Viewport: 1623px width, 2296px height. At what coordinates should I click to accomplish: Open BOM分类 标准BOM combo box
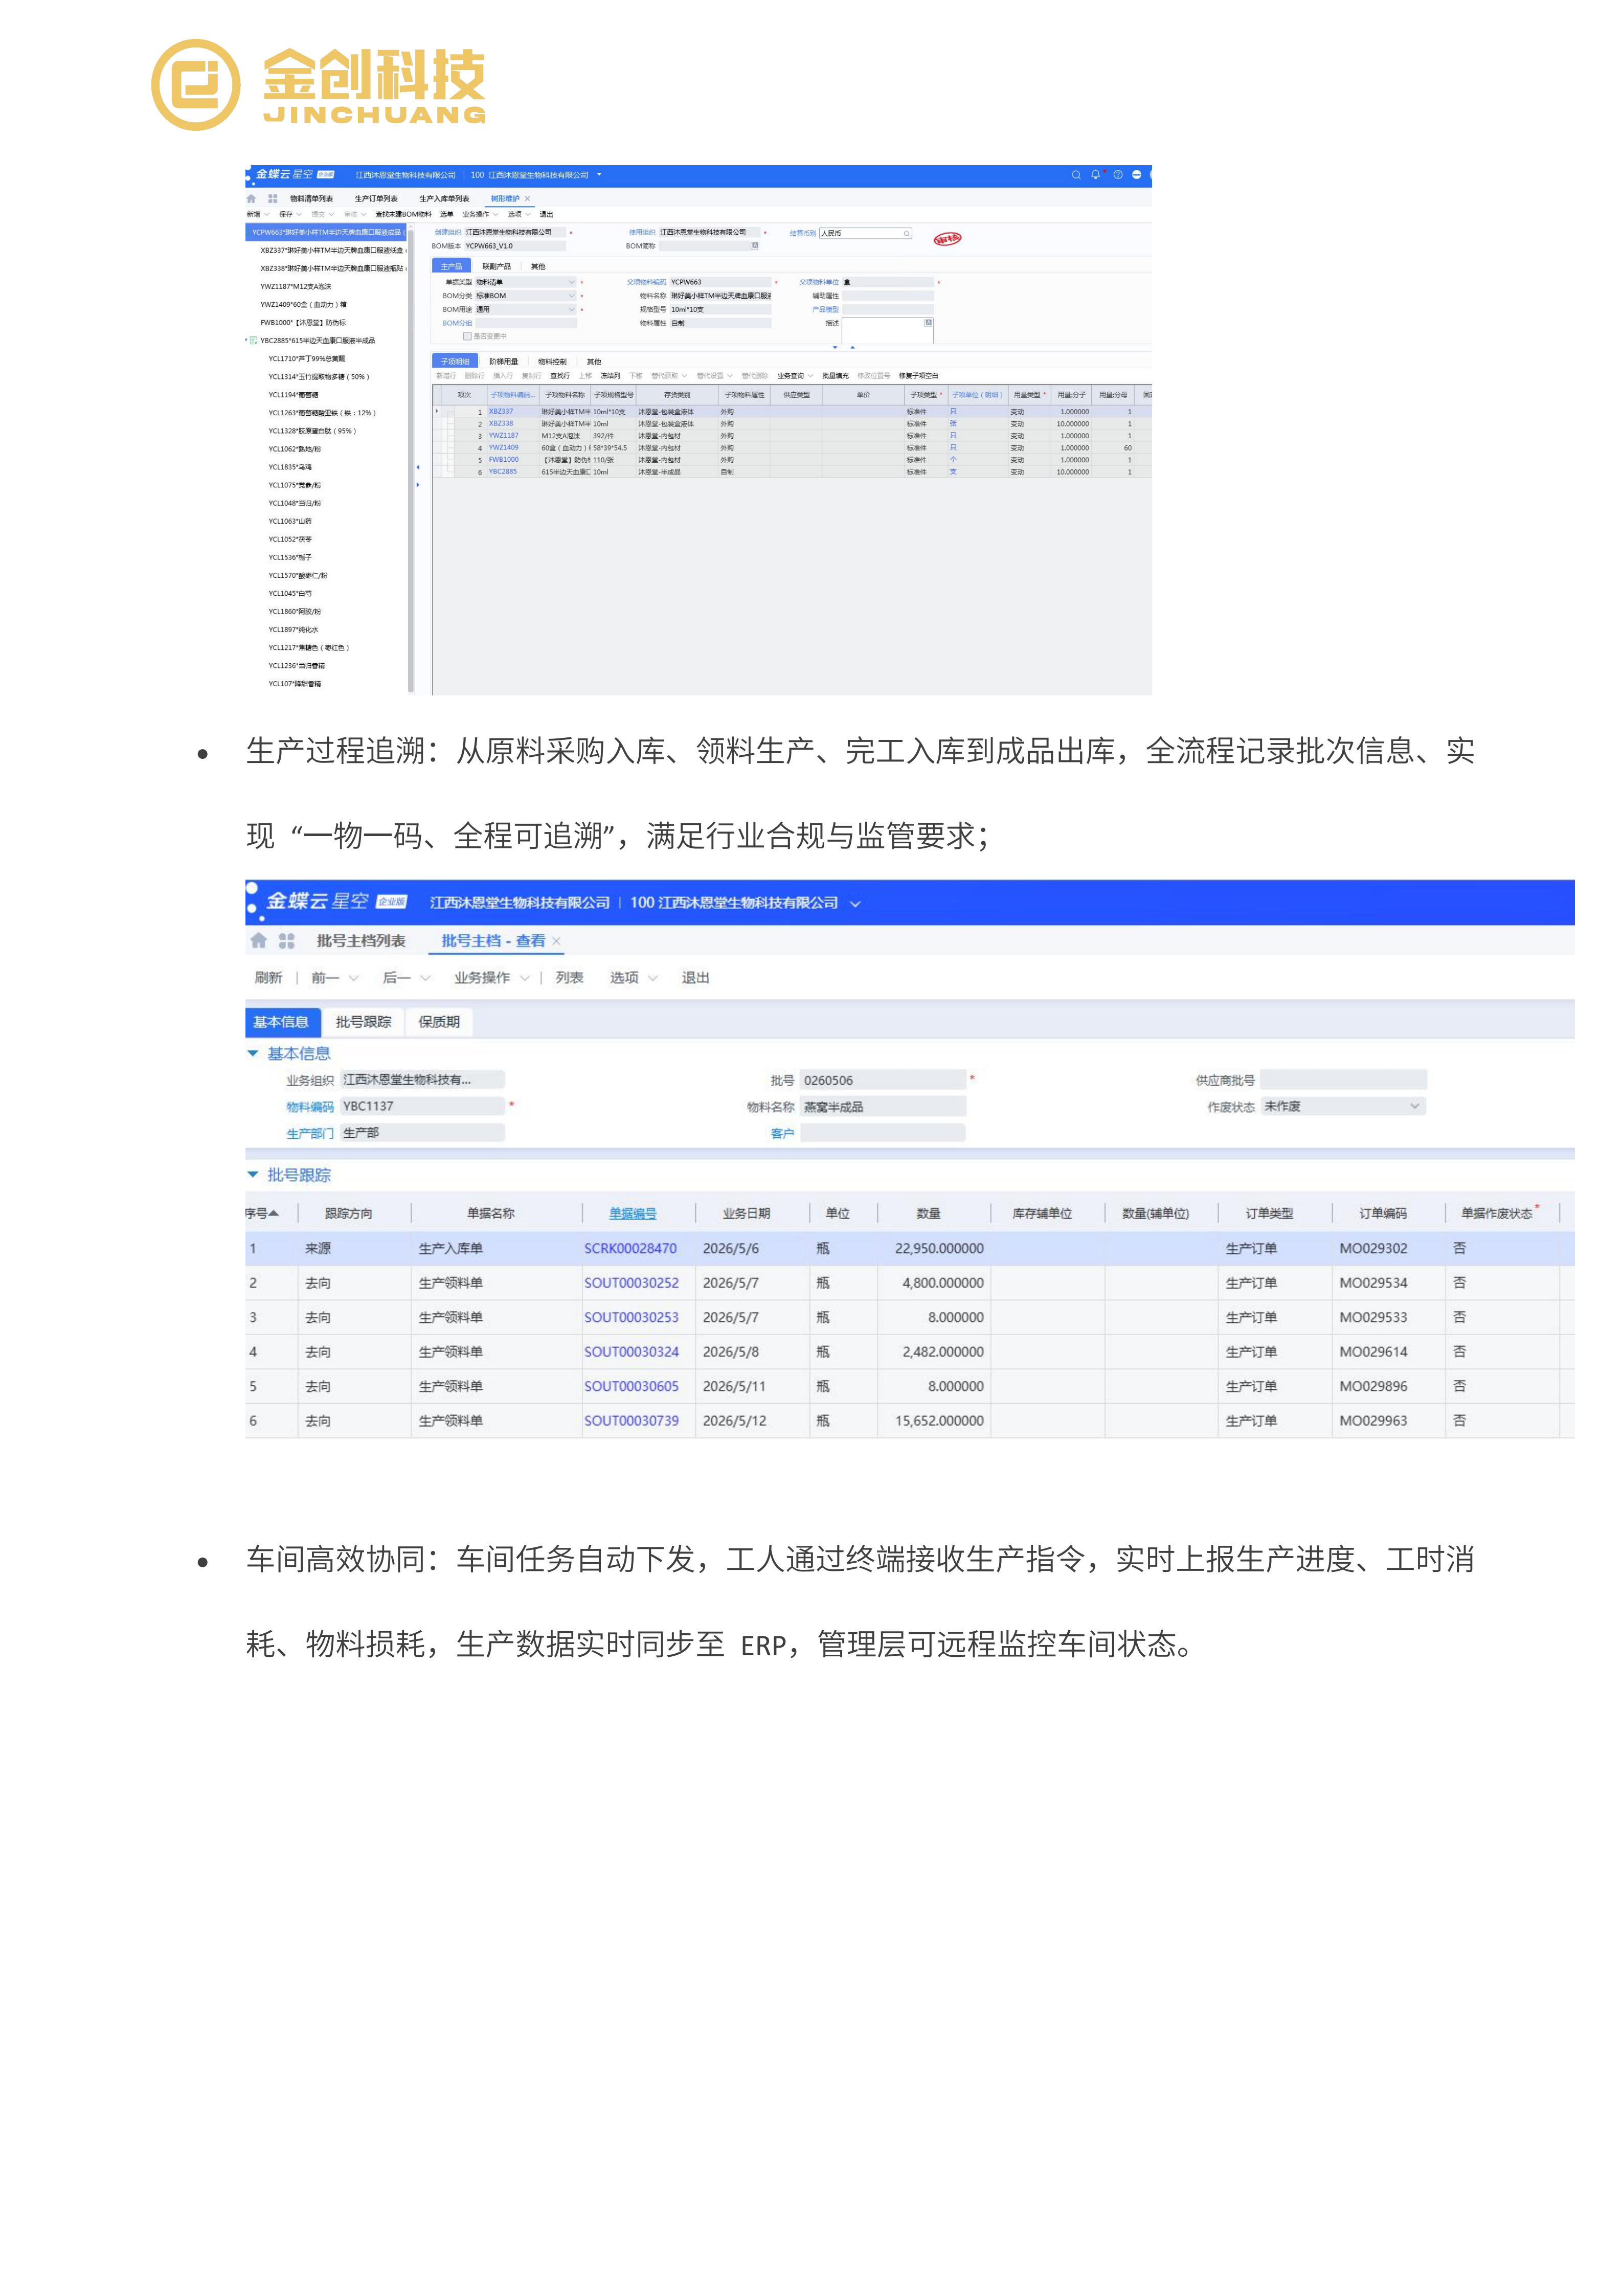[525, 296]
